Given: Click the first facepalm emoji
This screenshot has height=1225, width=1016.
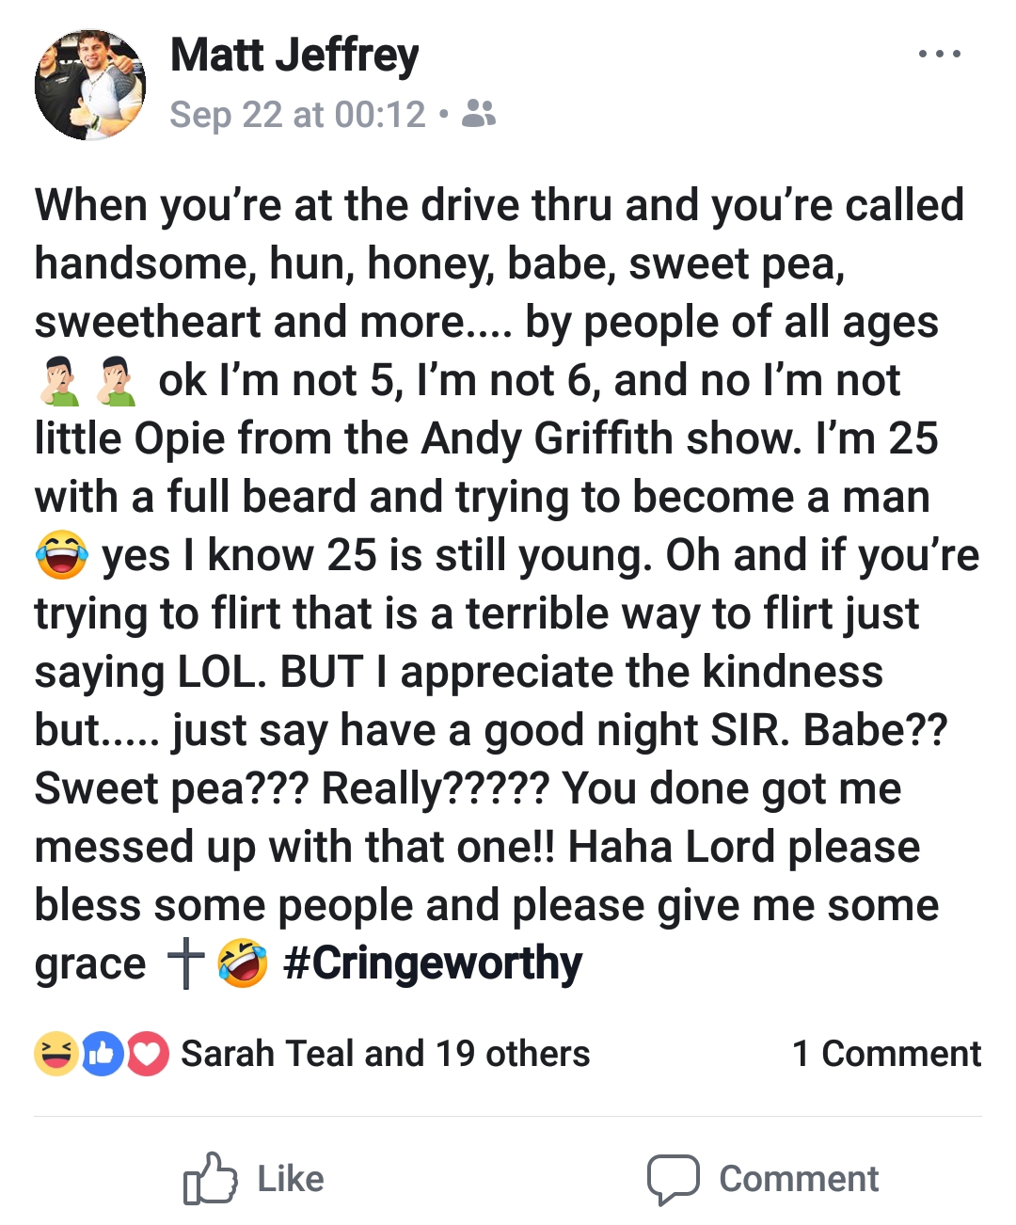Looking at the screenshot, I should (x=58, y=381).
